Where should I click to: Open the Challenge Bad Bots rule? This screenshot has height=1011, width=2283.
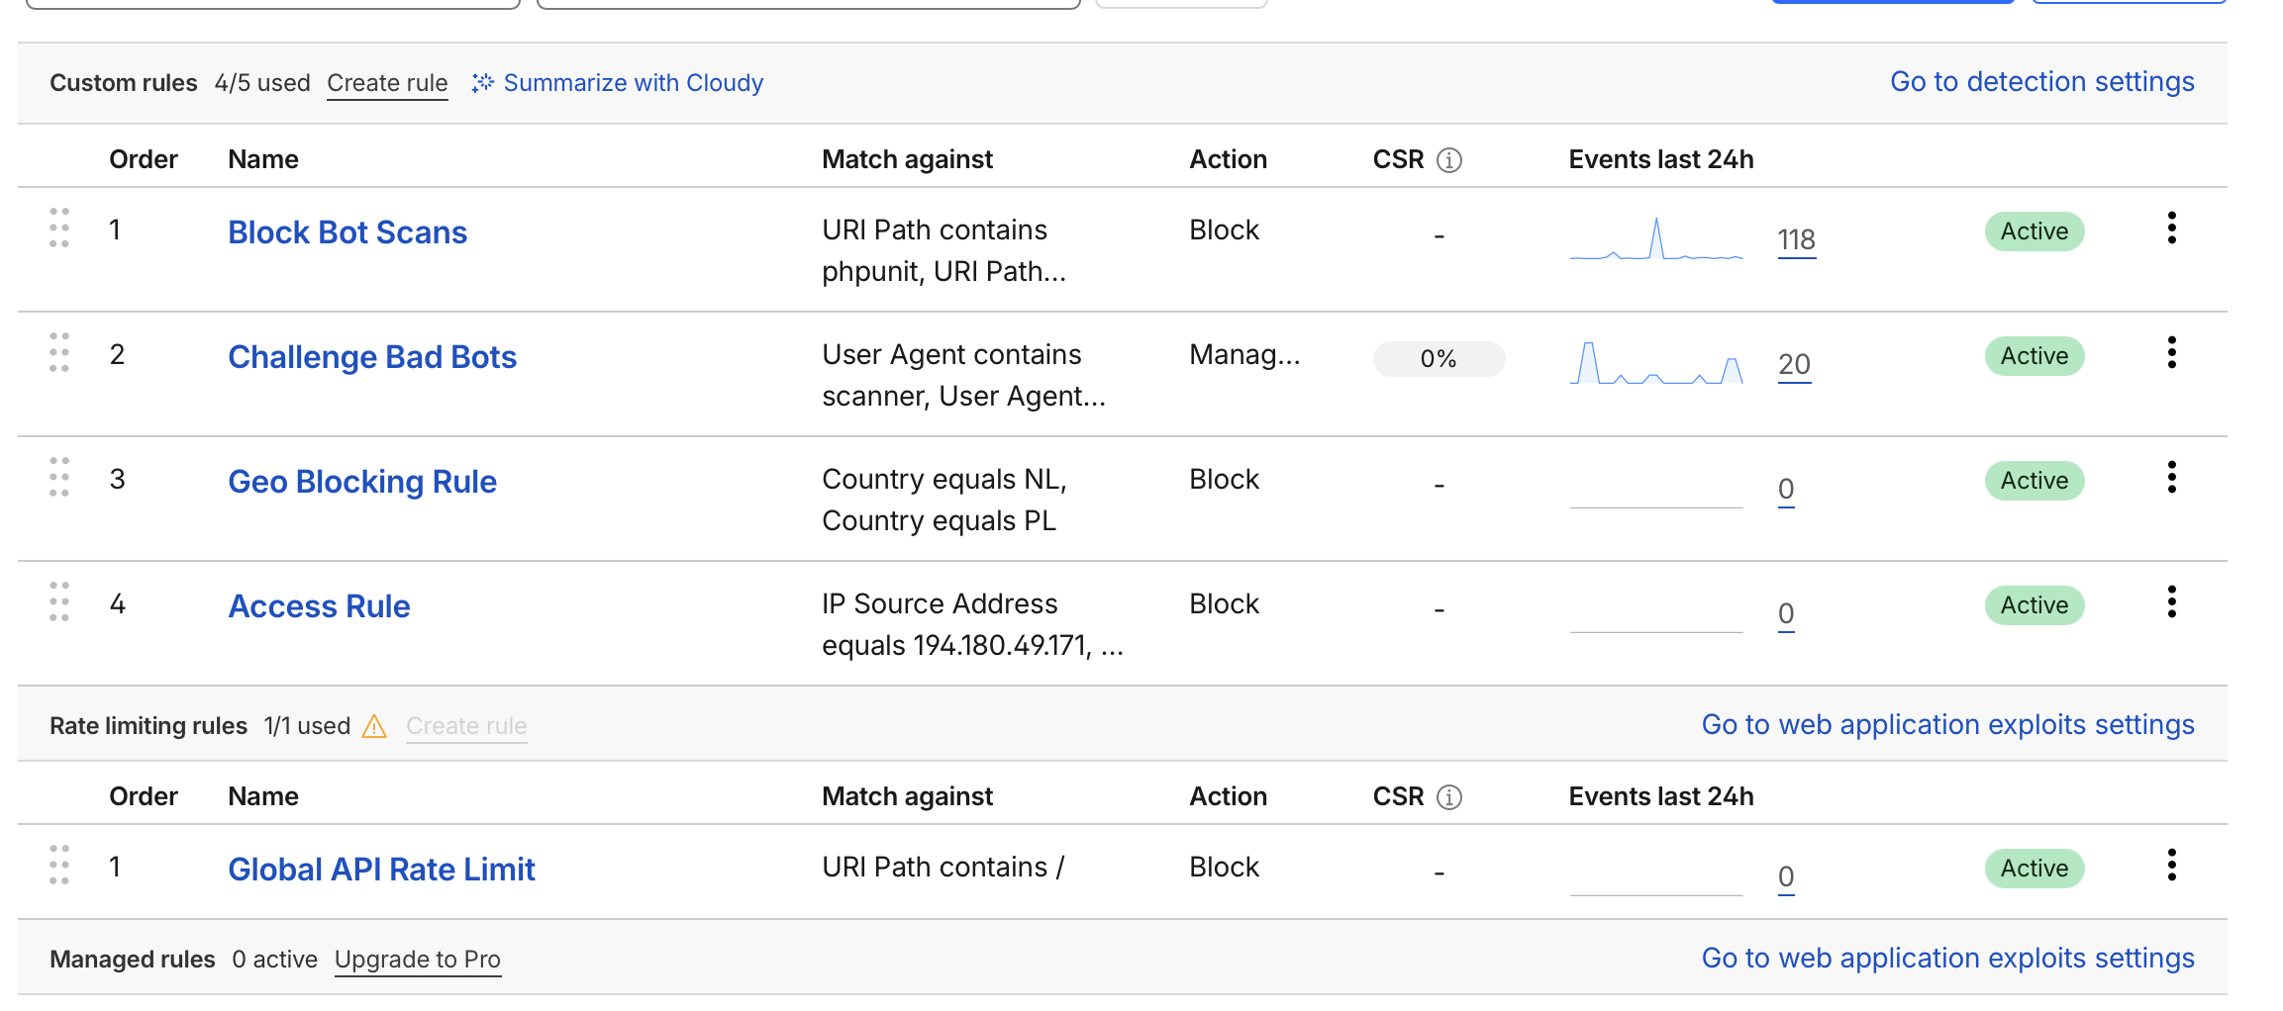pyautogui.click(x=372, y=357)
